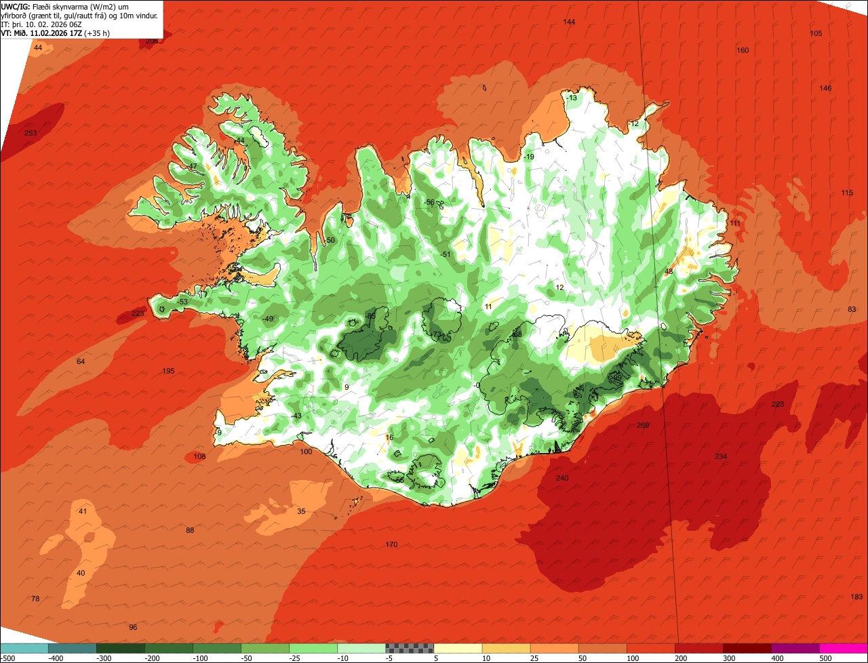Screen dimensions: 868x663
Task: Click the flux value '105' on the map
Action: click(816, 33)
